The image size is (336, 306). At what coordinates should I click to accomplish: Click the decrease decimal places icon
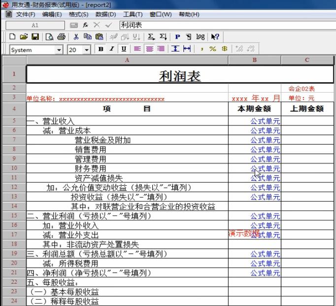pyautogui.click(x=250, y=49)
